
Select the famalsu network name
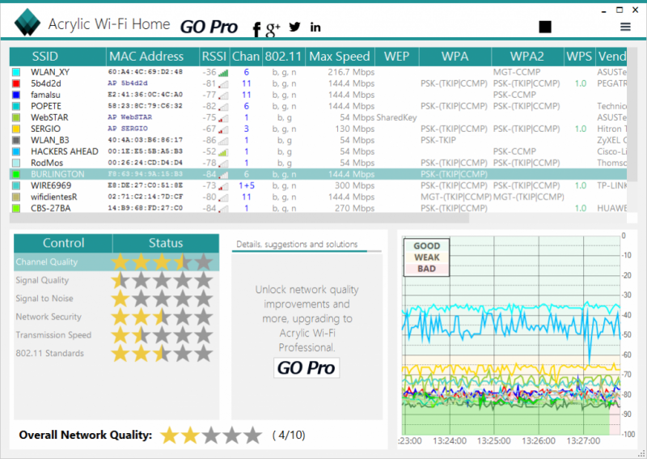click(x=45, y=95)
